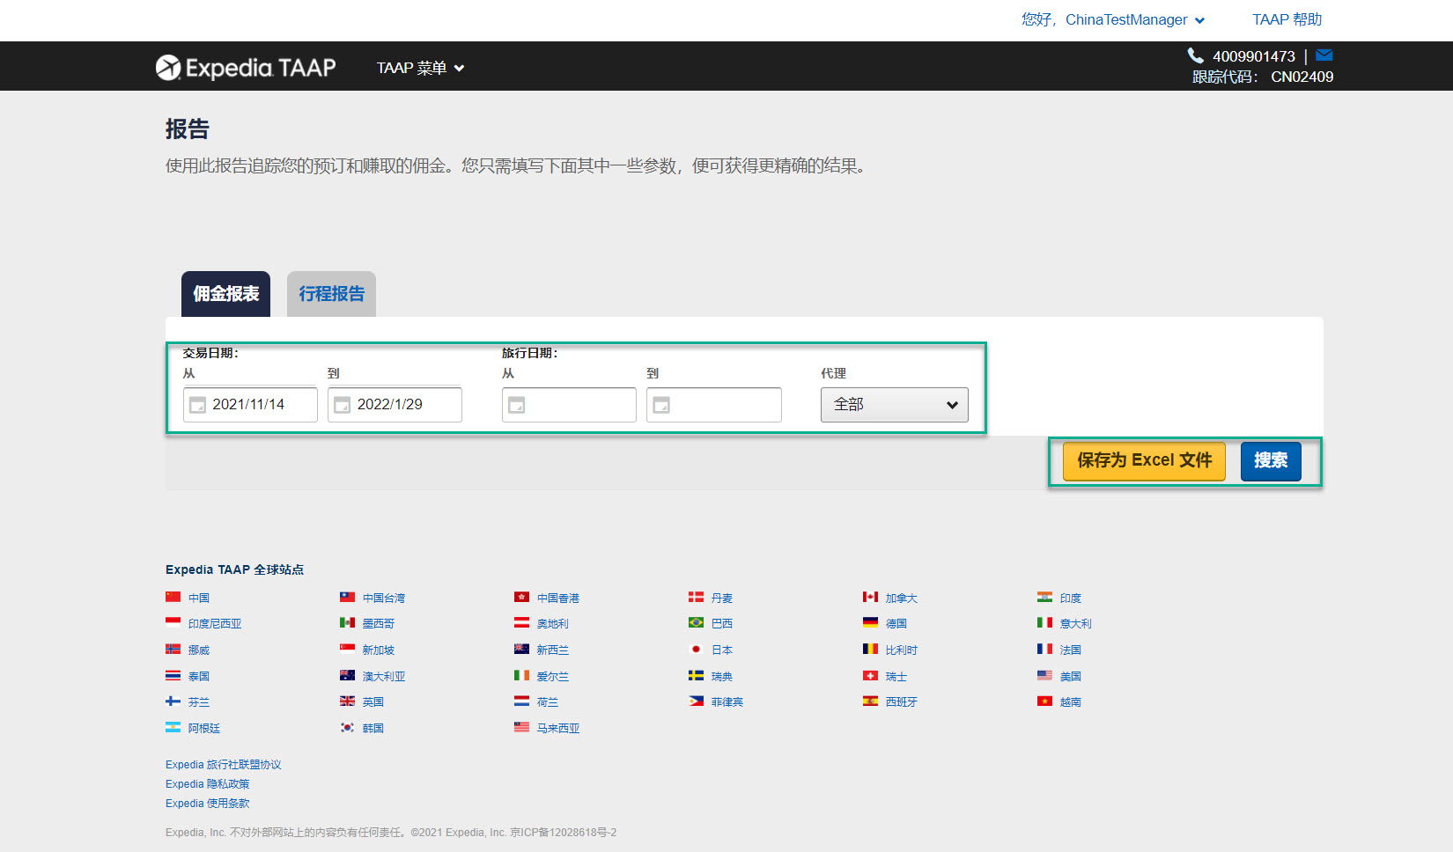This screenshot has height=852, width=1453.
Task: Open calendar icon for transaction date from
Action: point(198,405)
